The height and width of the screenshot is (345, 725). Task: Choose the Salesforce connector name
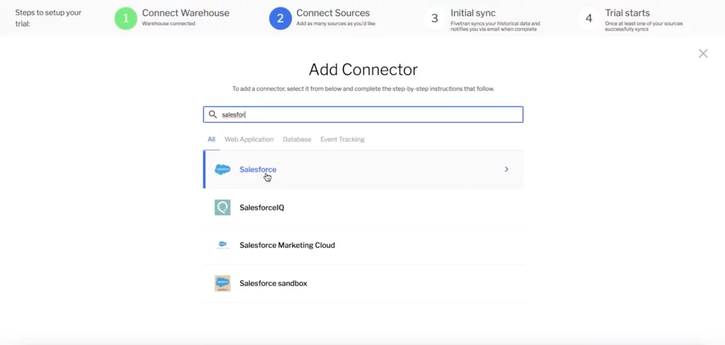click(258, 170)
